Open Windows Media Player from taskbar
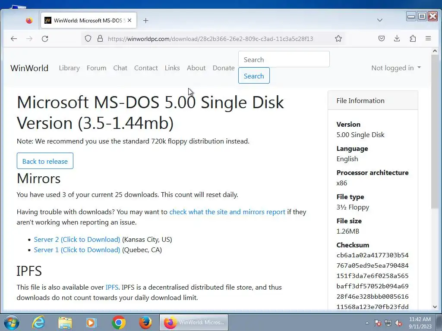Screen dimensions: 442x331 tap(92, 322)
